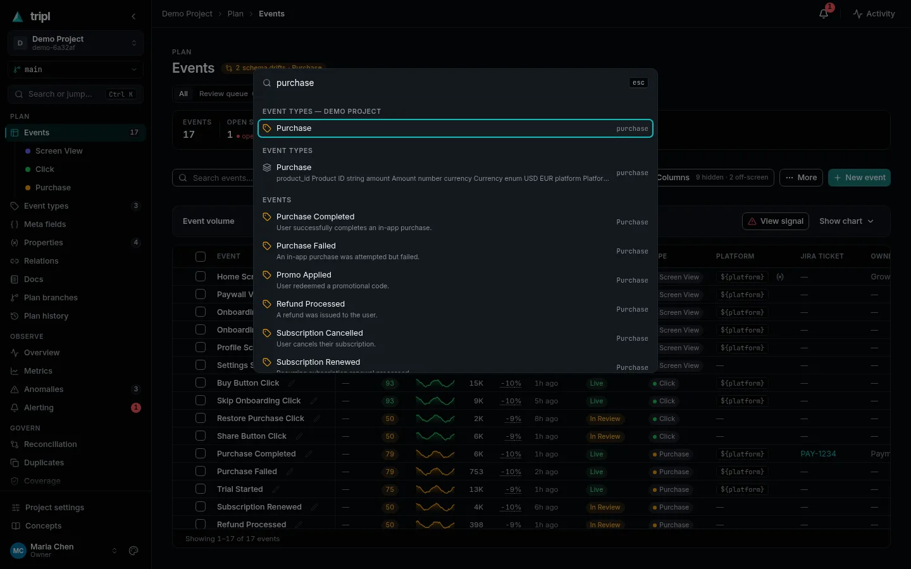Check the Trial Started row
This screenshot has width=911, height=569.
tap(201, 489)
